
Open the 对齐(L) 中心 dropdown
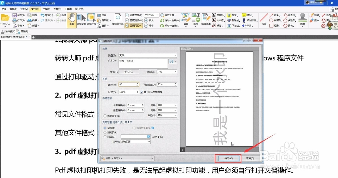click(167, 72)
